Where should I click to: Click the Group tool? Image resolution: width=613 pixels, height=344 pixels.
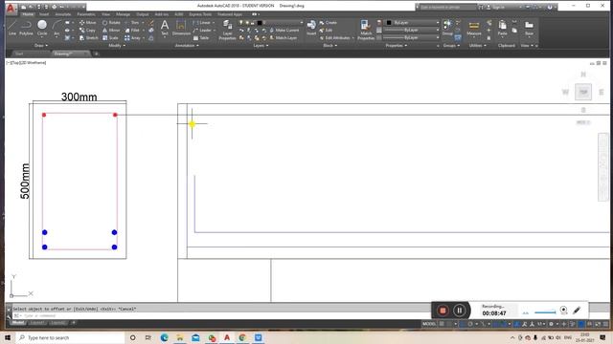click(447, 28)
